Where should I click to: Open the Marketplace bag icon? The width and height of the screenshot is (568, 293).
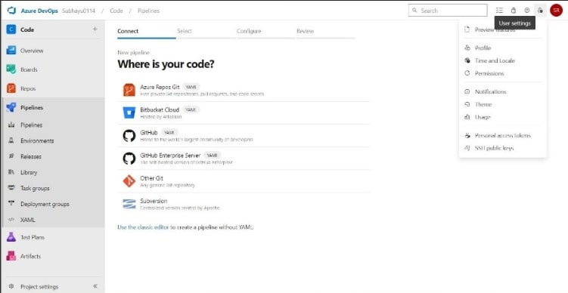tap(514, 11)
